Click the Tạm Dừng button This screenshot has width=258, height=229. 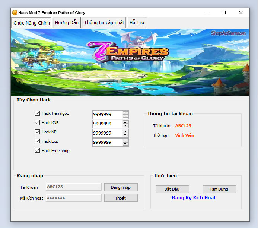pyautogui.click(x=219, y=189)
